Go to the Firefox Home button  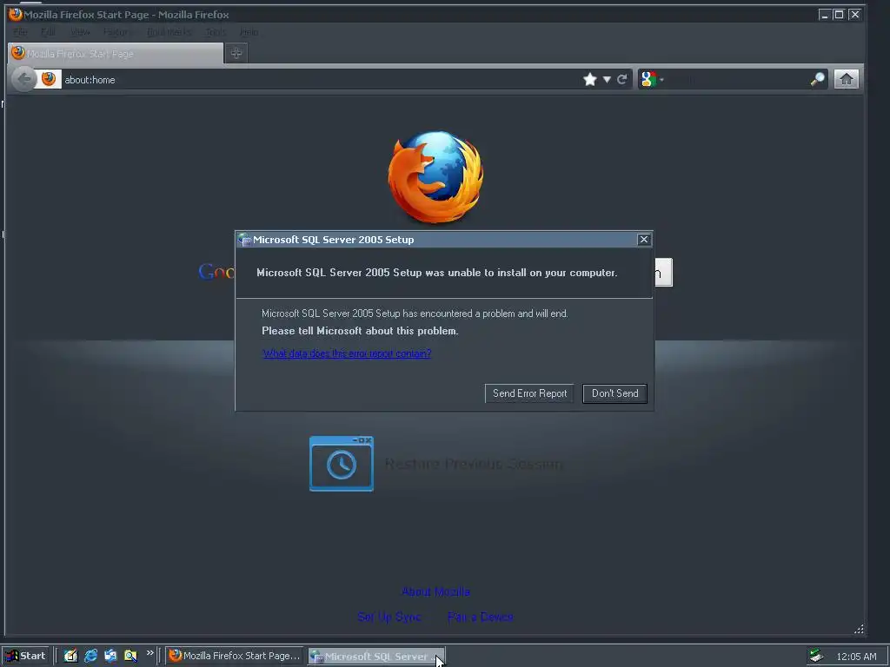tap(847, 79)
